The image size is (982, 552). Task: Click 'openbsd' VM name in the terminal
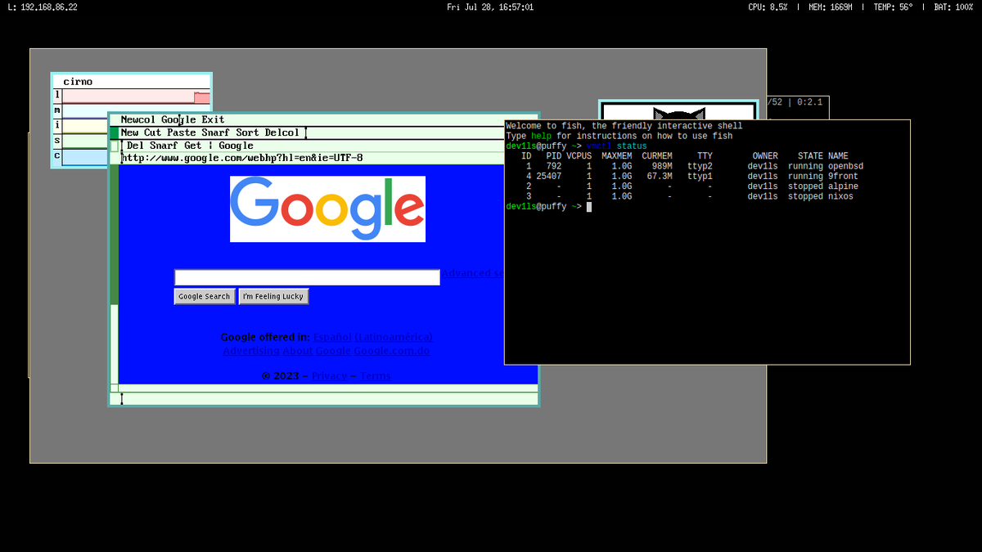point(845,166)
